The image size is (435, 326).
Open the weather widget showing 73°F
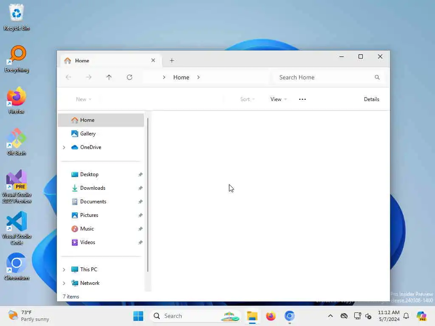pos(28,316)
